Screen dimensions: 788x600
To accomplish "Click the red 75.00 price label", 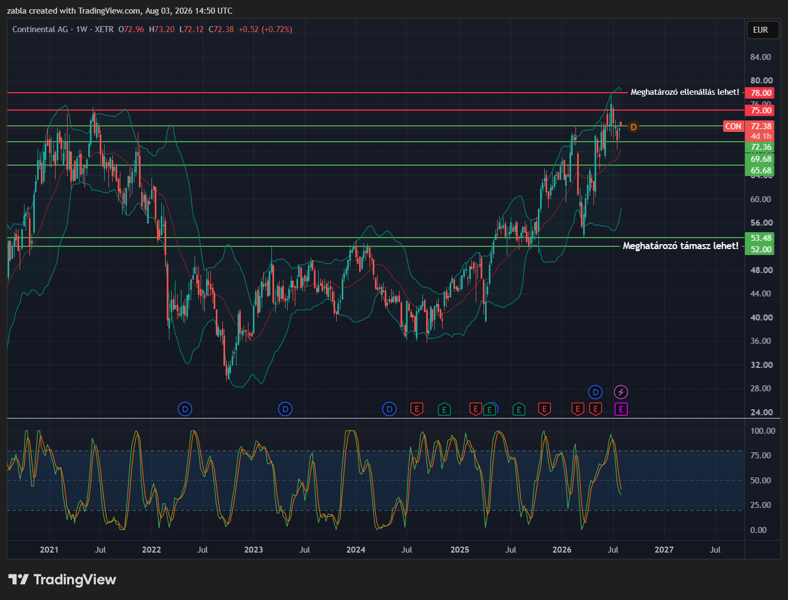I will 760,110.
